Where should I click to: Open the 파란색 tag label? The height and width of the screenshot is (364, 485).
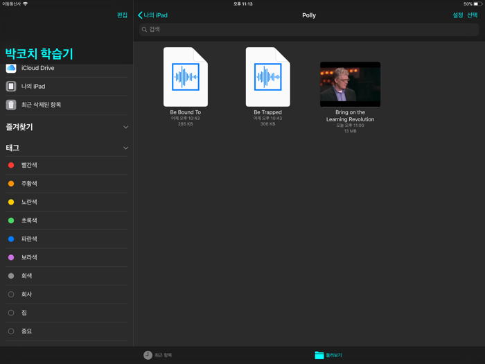[x=29, y=239]
